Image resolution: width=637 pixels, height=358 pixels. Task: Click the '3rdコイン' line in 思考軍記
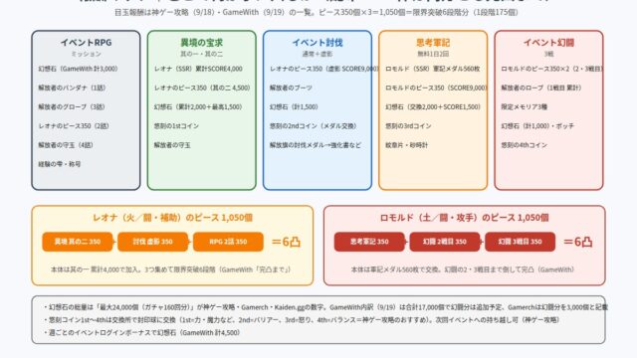point(408,126)
